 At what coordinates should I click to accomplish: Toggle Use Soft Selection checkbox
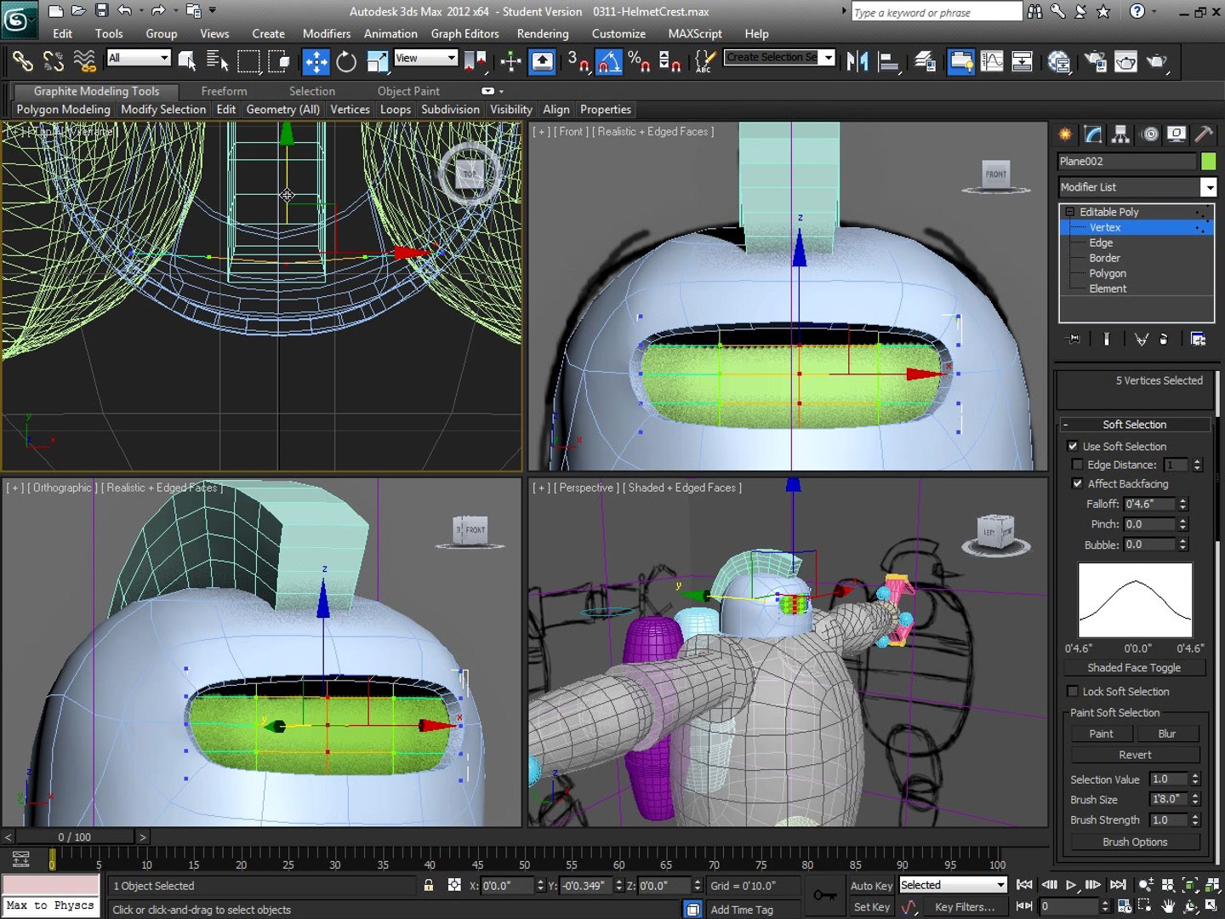click(1073, 446)
